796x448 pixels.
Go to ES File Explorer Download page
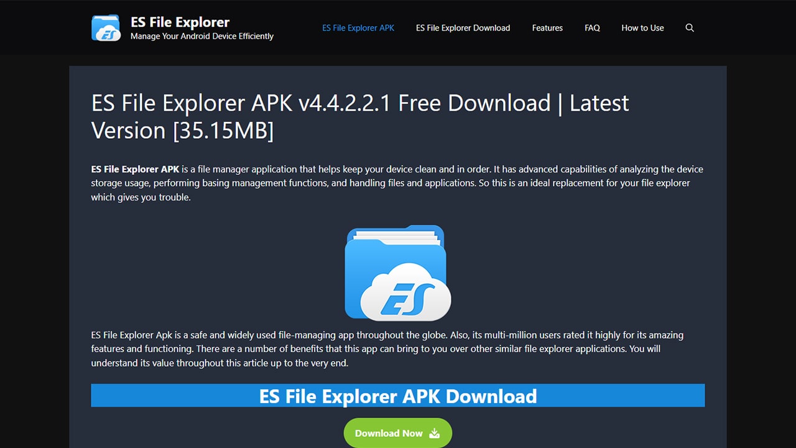(x=463, y=28)
